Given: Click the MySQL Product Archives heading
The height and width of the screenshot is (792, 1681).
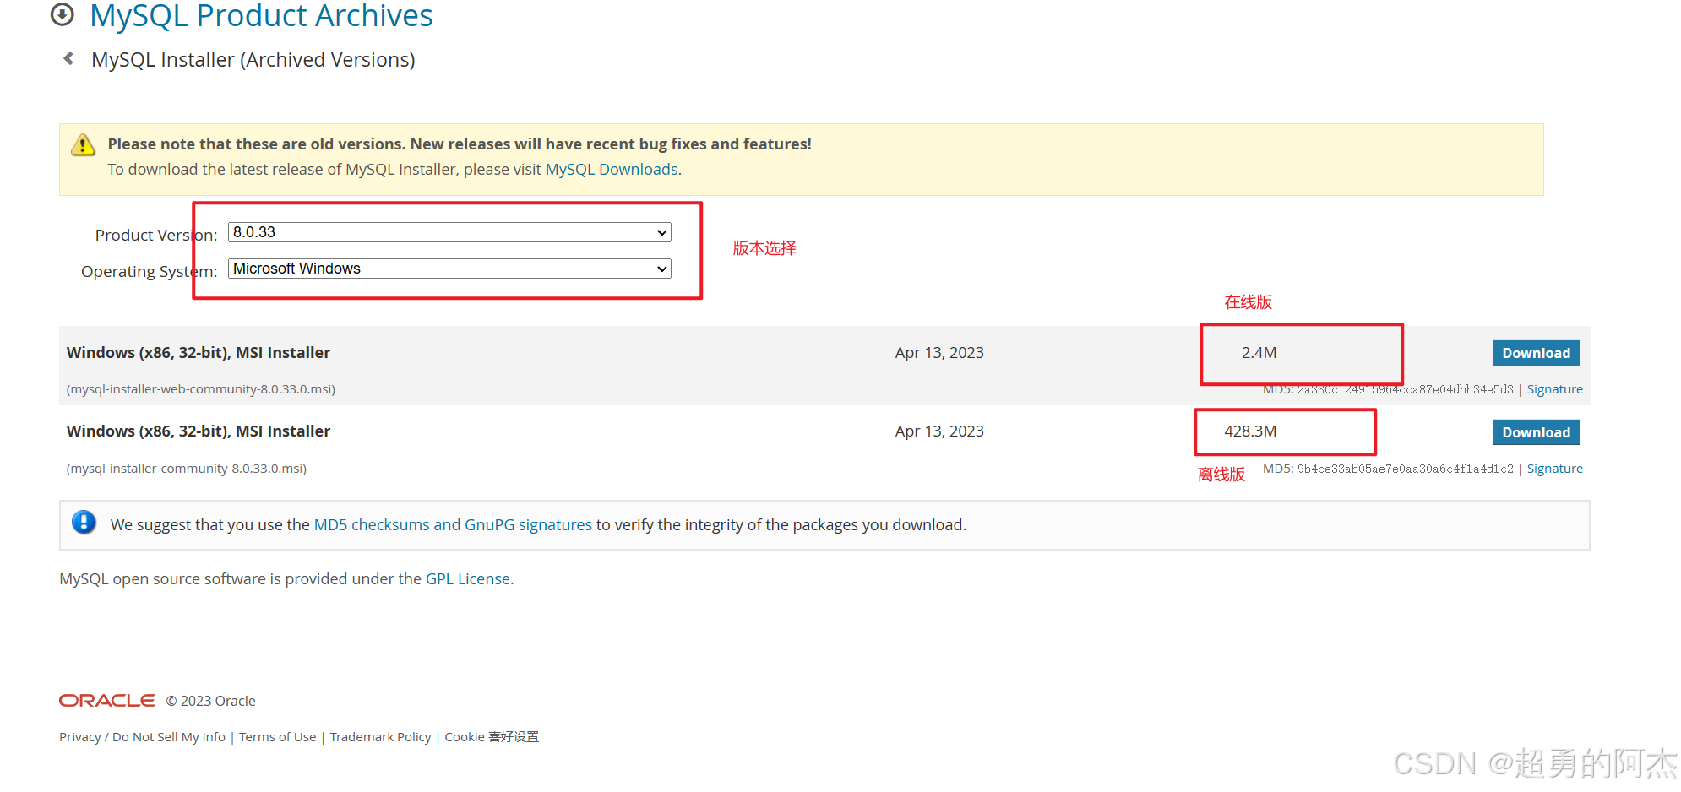Looking at the screenshot, I should coord(261,15).
